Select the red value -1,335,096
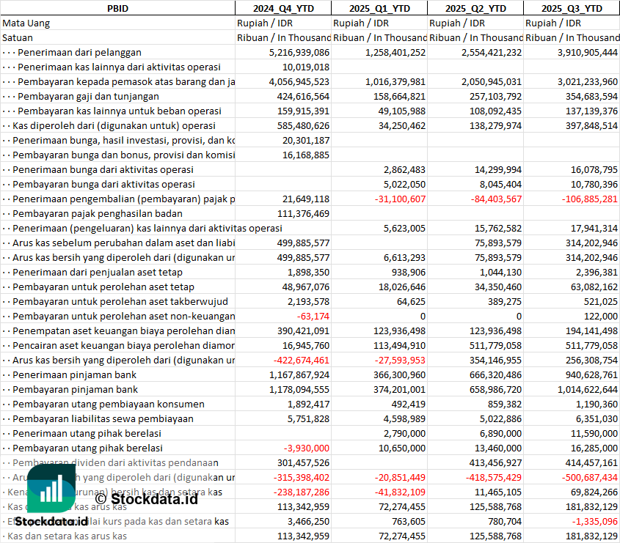The image size is (620, 543). coord(595,521)
